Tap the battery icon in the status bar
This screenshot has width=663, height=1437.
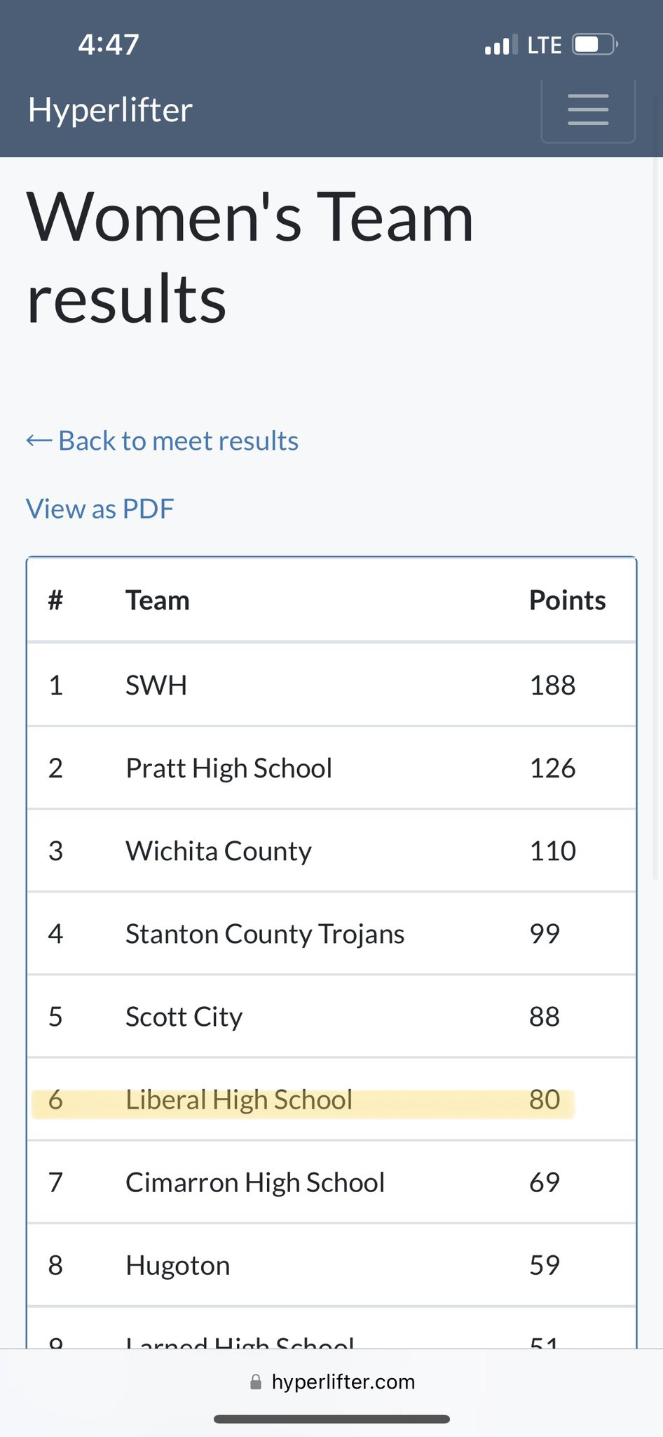tap(595, 45)
